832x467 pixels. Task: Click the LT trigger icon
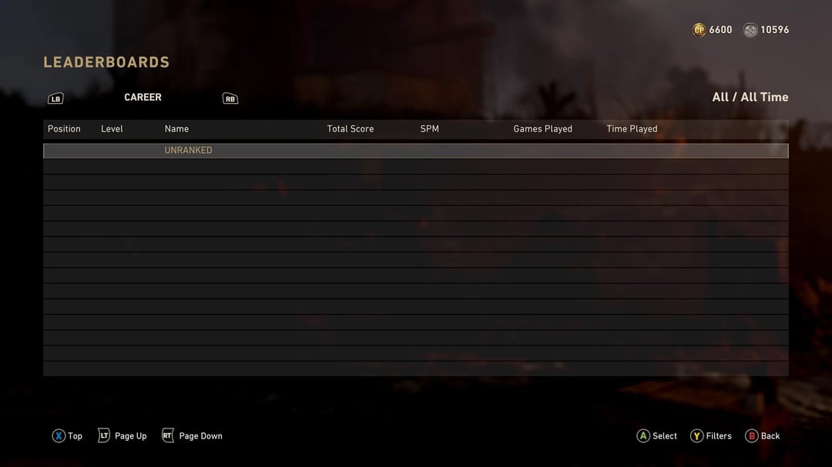click(104, 435)
